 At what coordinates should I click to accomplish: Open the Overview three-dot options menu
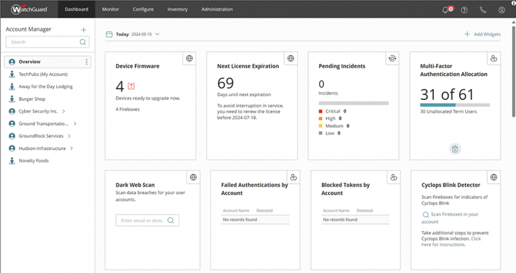coord(86,62)
